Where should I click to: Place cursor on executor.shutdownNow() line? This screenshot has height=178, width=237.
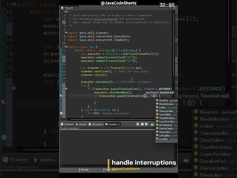coord(113,92)
